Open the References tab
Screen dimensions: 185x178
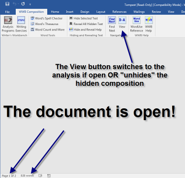[x=120, y=12]
